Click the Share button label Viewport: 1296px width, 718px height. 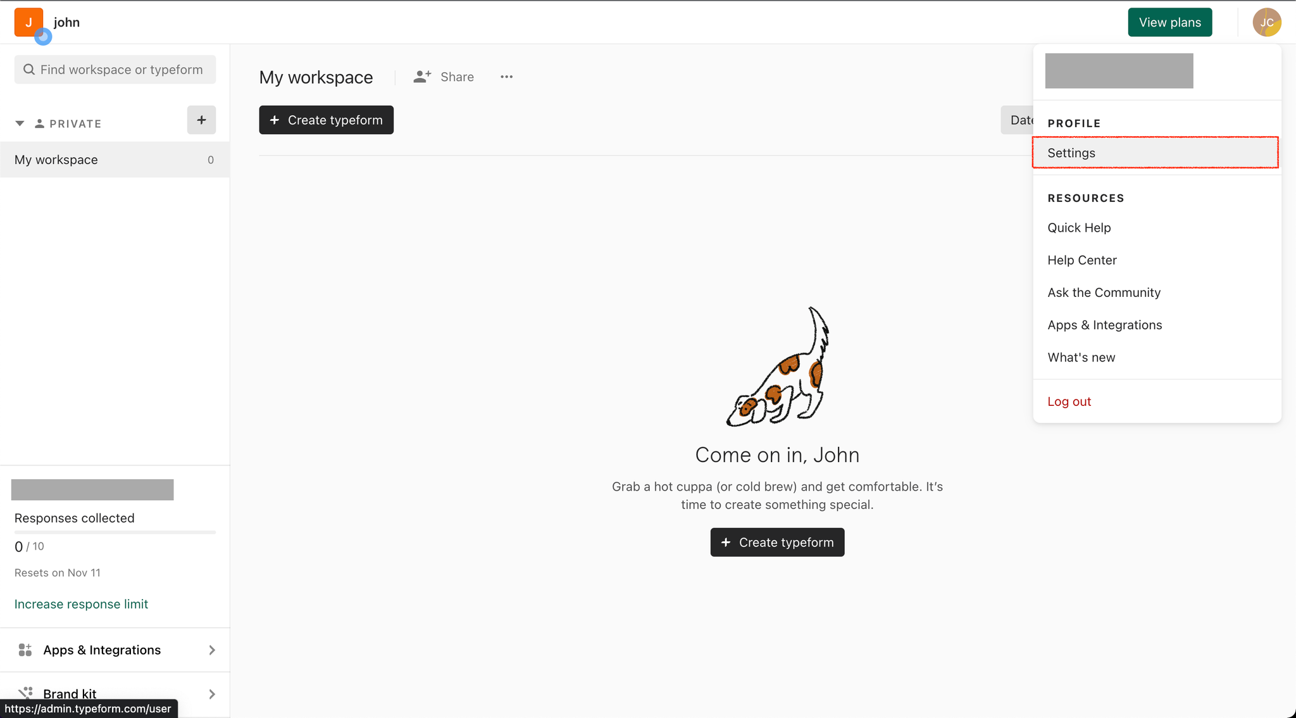(x=457, y=77)
